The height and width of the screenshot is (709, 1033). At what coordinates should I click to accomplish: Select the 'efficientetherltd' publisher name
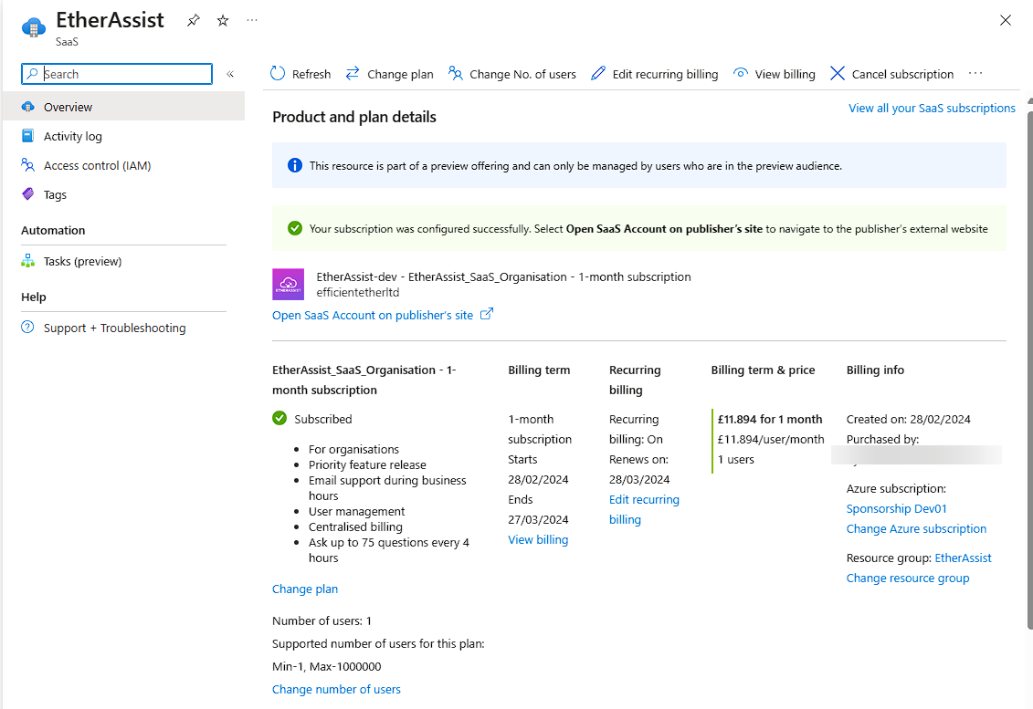pyautogui.click(x=358, y=292)
